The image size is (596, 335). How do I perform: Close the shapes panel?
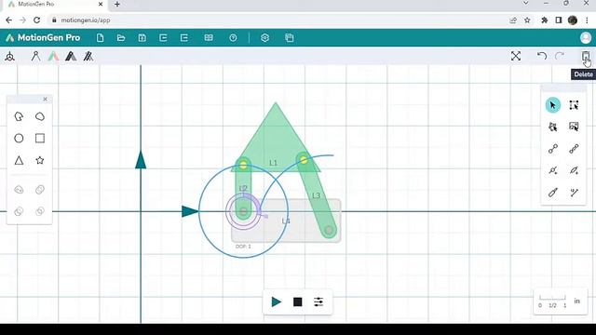46,100
